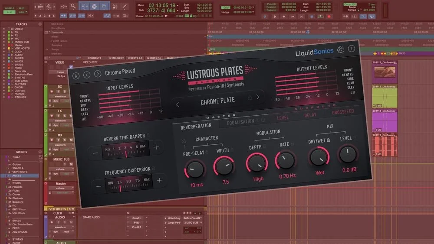This screenshot has width=434, height=244.
Task: Switch to the Reverberation tab
Action: click(x=196, y=126)
